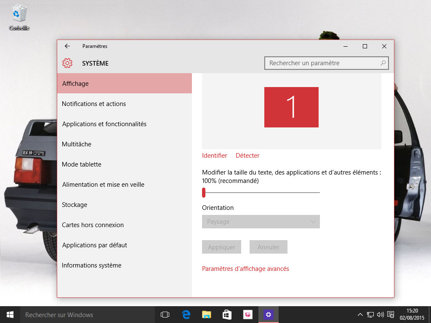Click the search magnifier icon in settings
The height and width of the screenshot is (323, 431).
click(x=383, y=63)
